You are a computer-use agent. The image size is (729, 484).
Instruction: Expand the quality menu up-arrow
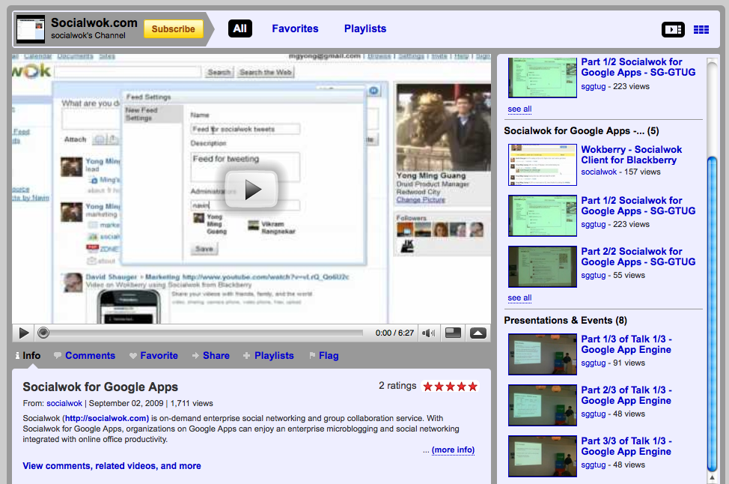pyautogui.click(x=478, y=333)
